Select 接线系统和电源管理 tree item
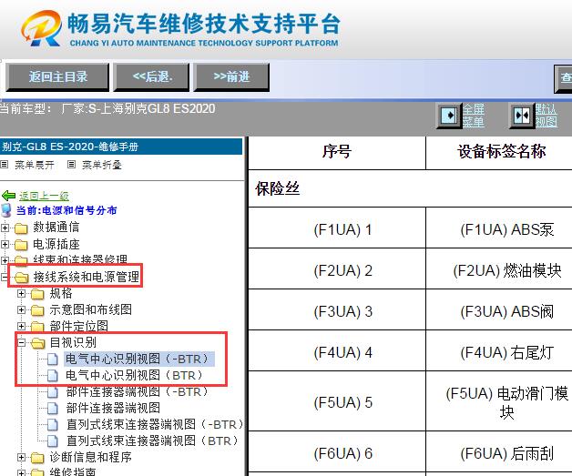 (87, 277)
